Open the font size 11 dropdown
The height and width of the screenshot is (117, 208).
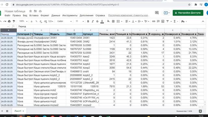(x=80, y=21)
